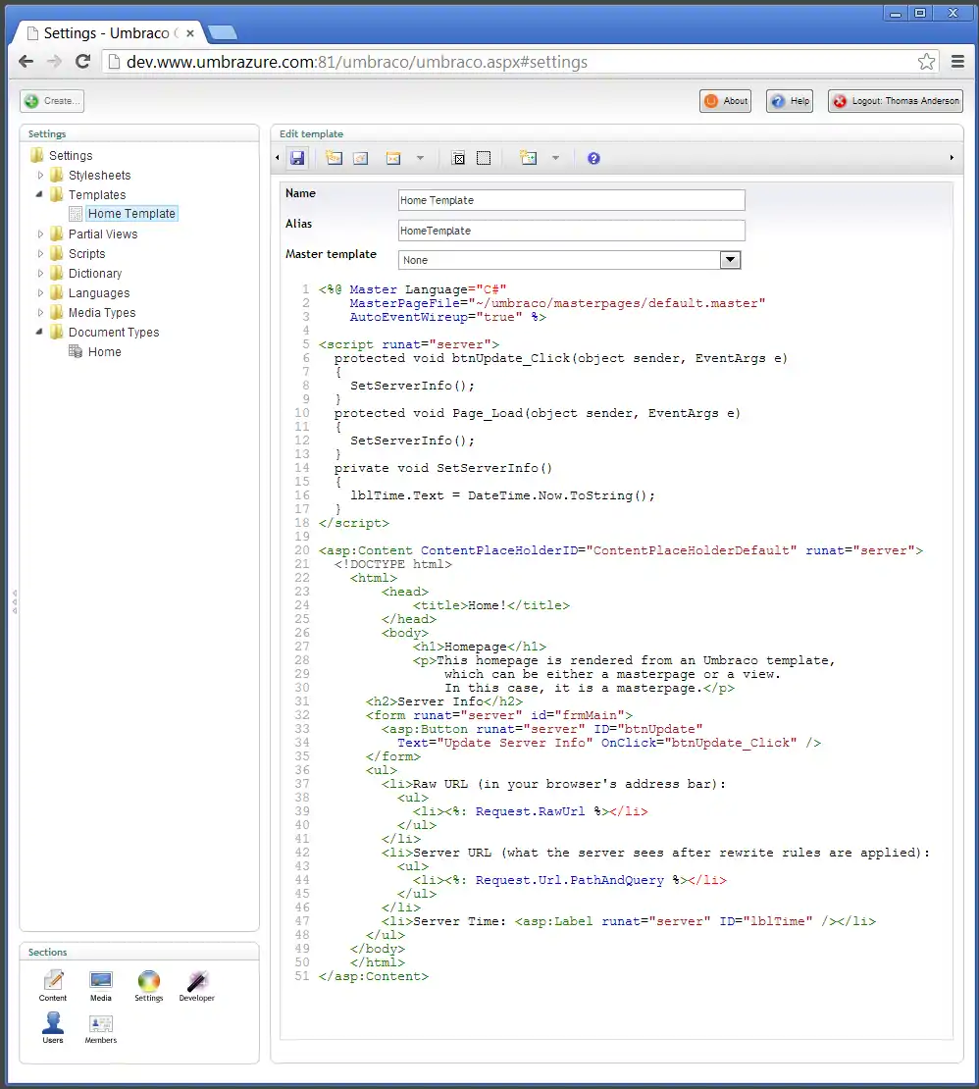Click the title tag line 'Home!'
Screen dimensions: 979x1089
pyautogui.click(x=490, y=605)
